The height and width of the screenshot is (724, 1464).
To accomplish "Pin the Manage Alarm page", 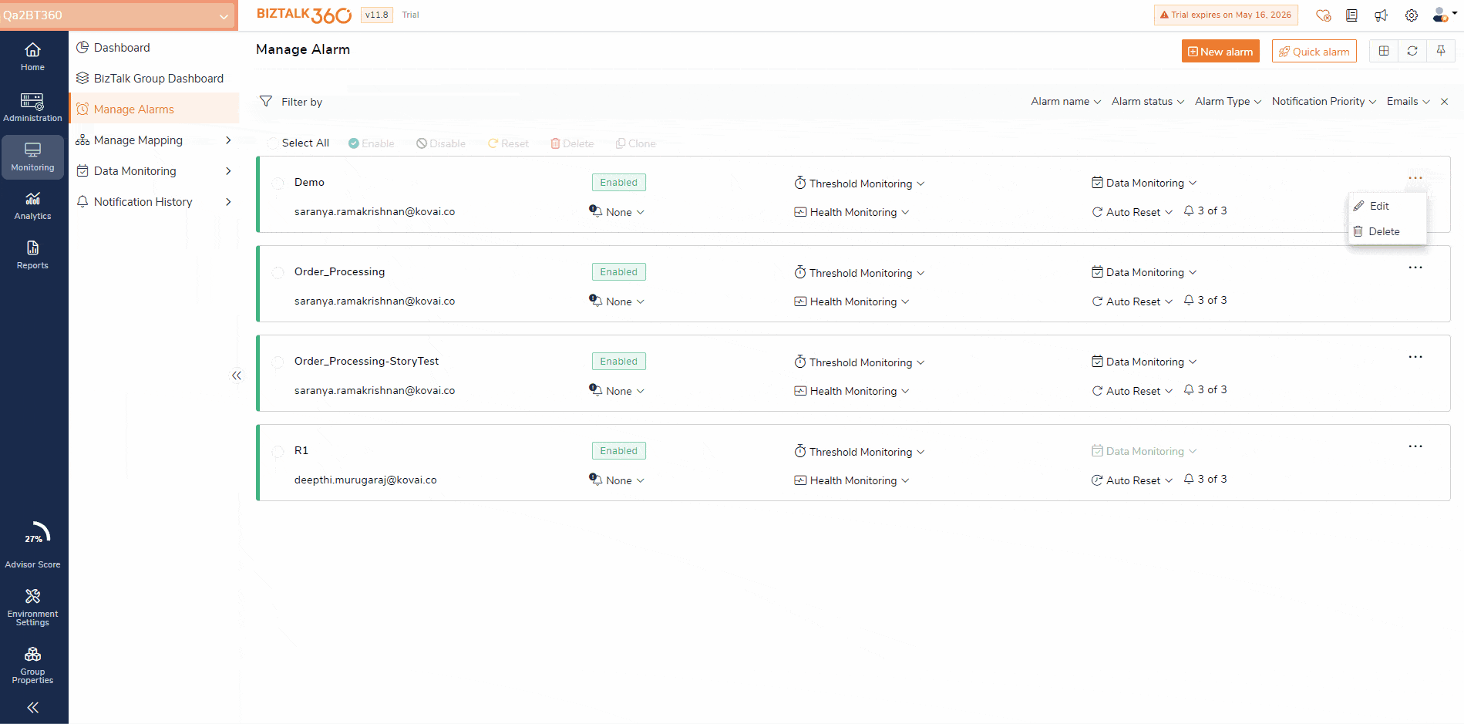I will (1441, 51).
